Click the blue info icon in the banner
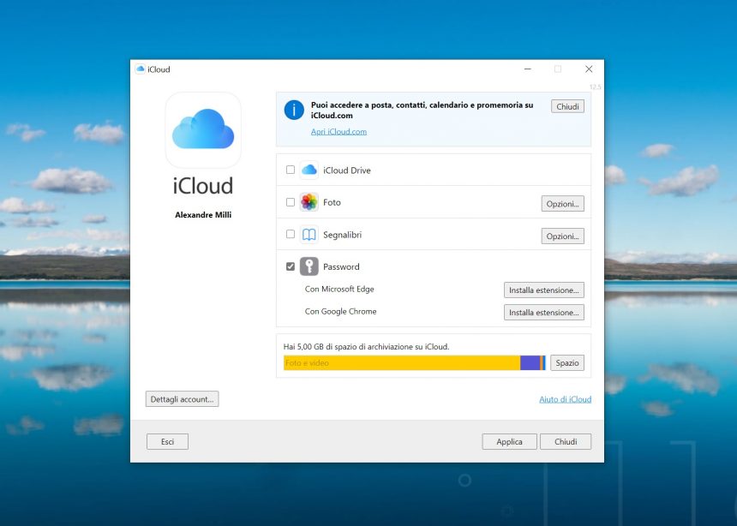The image size is (737, 526). pyautogui.click(x=294, y=110)
